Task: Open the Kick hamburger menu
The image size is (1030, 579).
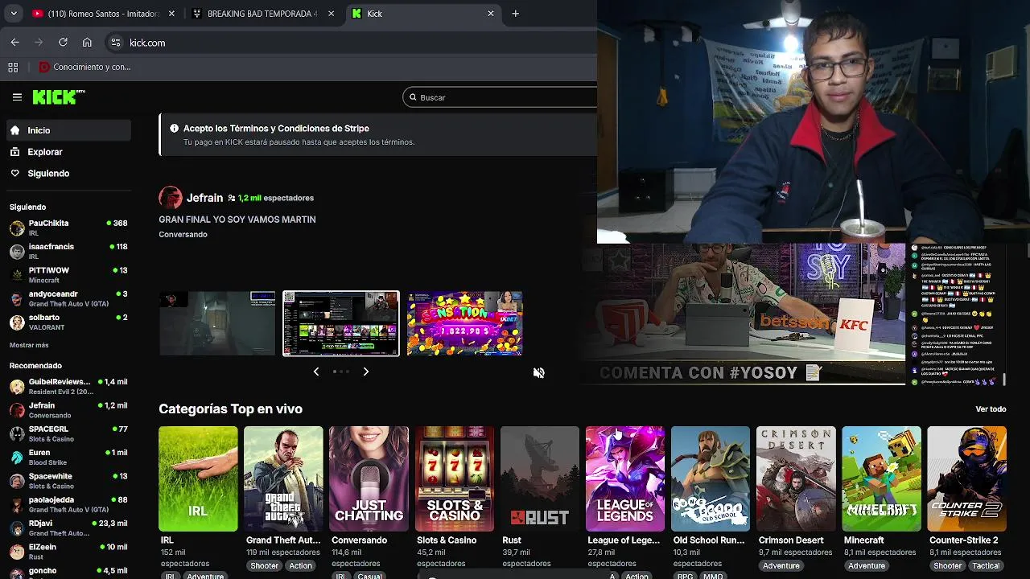Action: 17,97
